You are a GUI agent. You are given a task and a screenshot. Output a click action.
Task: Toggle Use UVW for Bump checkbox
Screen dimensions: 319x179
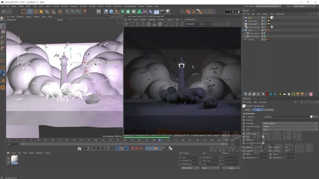click(x=263, y=143)
